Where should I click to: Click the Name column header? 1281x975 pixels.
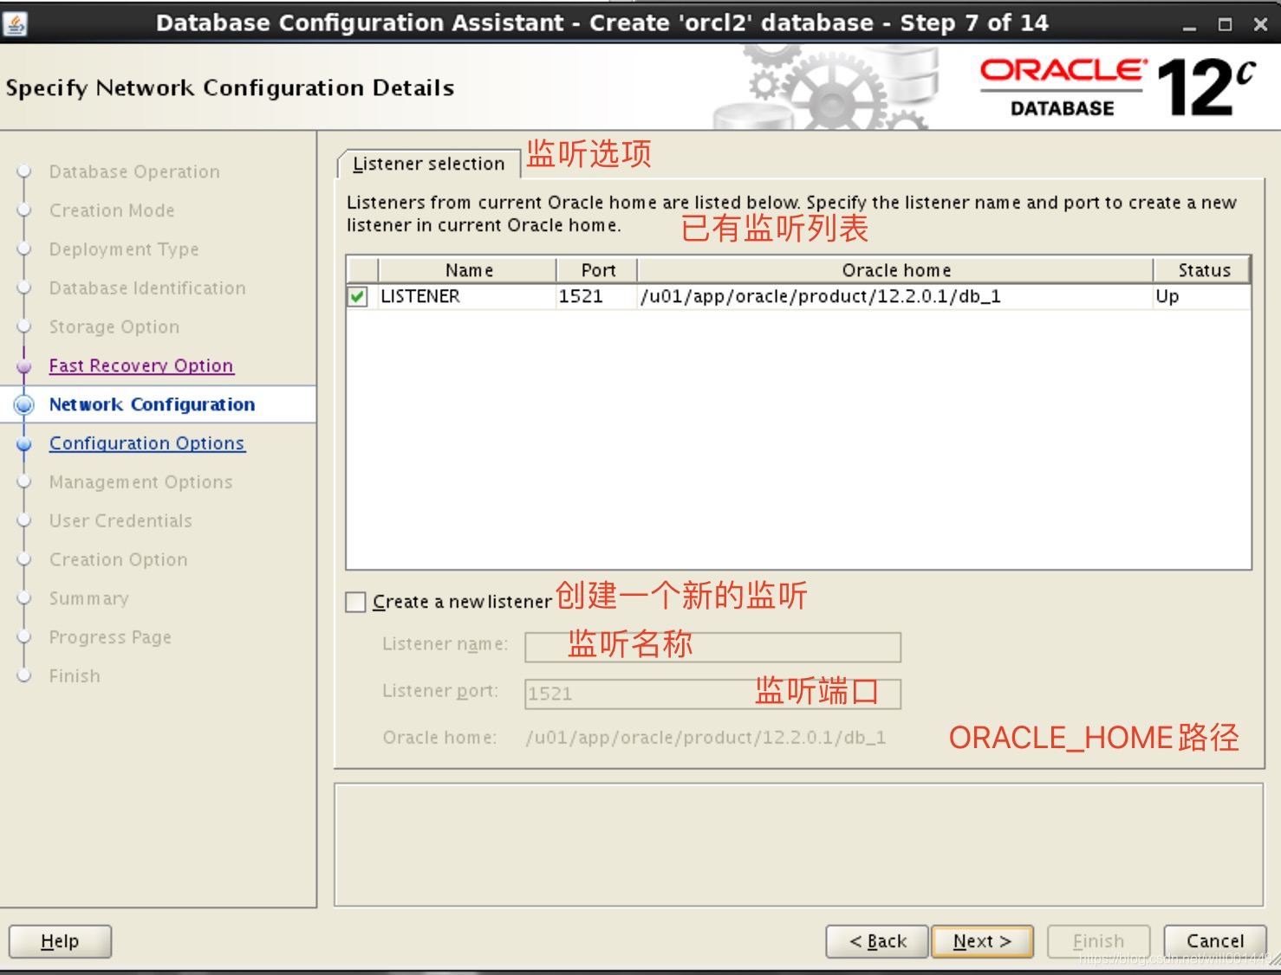[x=468, y=270]
